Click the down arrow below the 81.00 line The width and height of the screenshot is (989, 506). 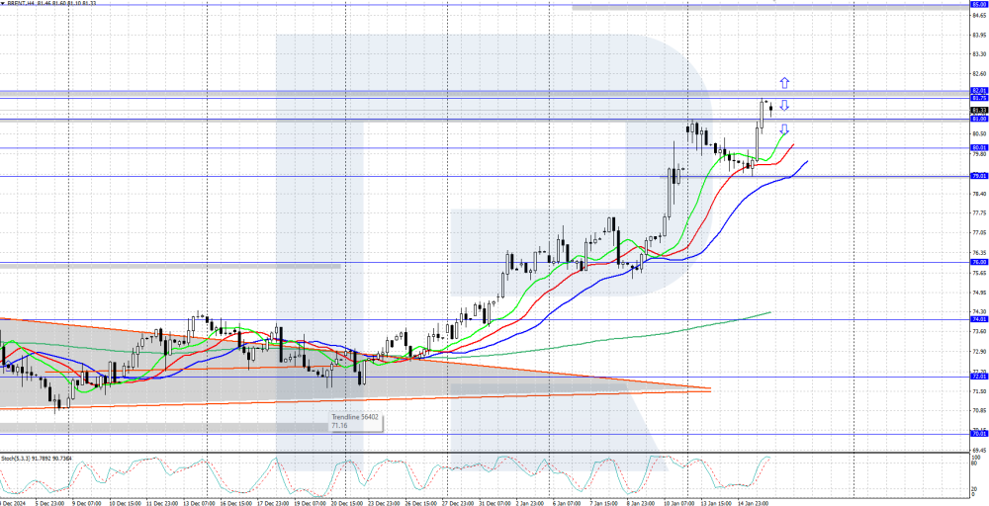pos(783,129)
